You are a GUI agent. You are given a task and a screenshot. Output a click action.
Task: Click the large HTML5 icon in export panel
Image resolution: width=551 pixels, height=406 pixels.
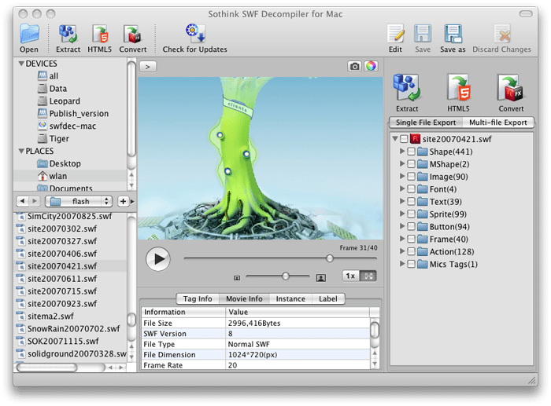click(x=458, y=88)
